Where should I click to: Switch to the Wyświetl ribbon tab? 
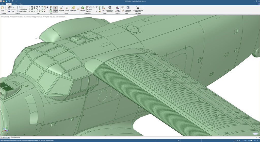pos(15,4)
